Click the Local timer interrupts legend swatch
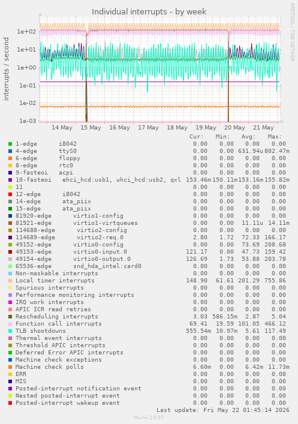This screenshot has height=424, width=298. click(10, 281)
